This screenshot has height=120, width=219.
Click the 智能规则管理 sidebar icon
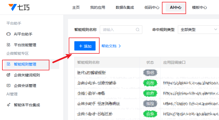[8, 64]
